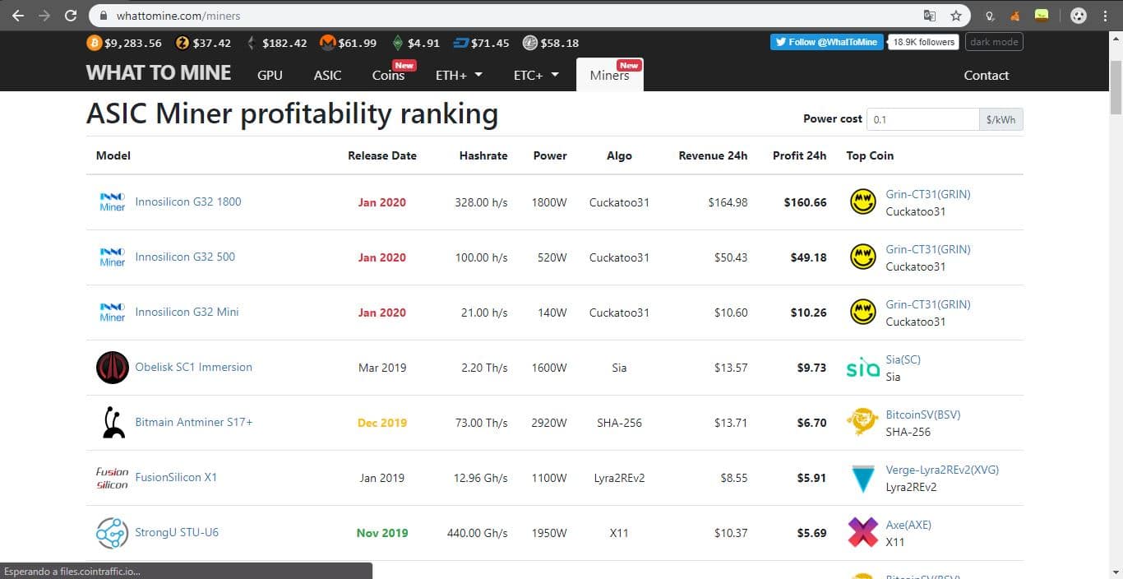Go back using the browser back arrow

click(x=18, y=15)
